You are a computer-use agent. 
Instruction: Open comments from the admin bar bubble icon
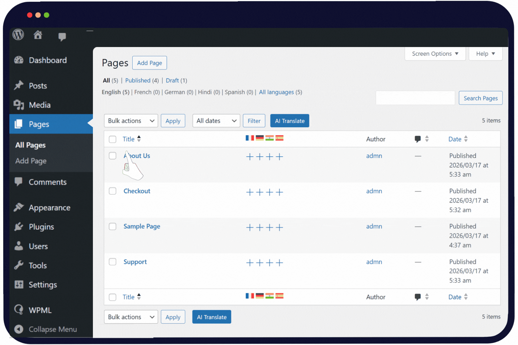click(62, 36)
